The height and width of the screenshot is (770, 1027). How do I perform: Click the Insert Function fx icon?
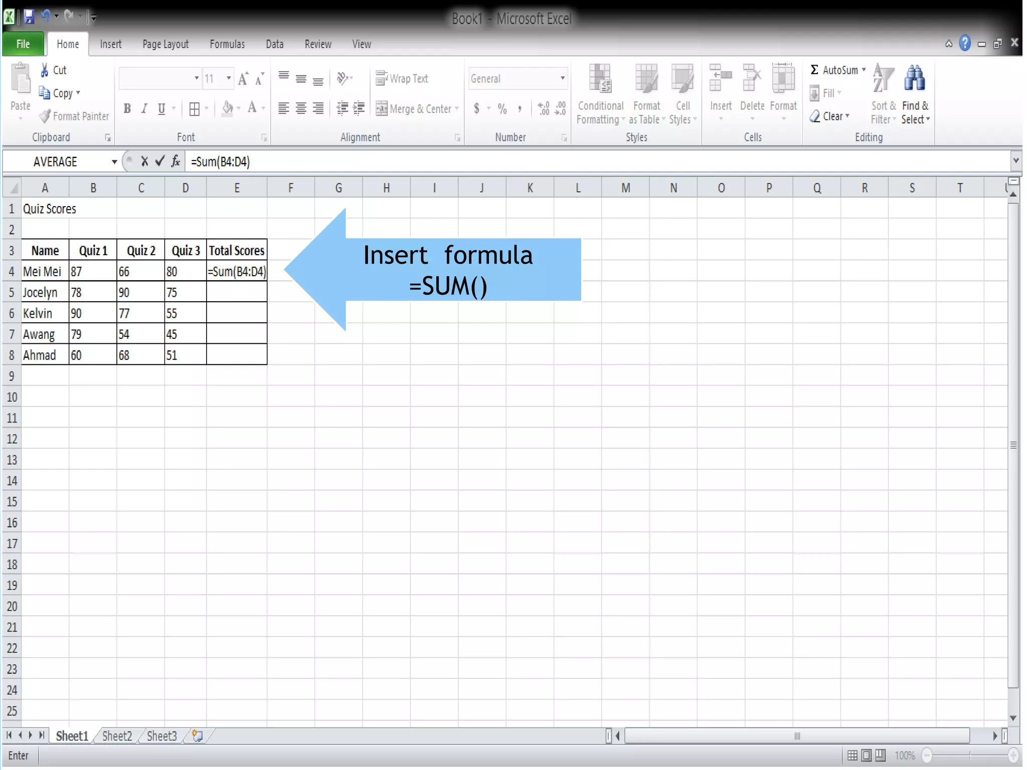[176, 161]
